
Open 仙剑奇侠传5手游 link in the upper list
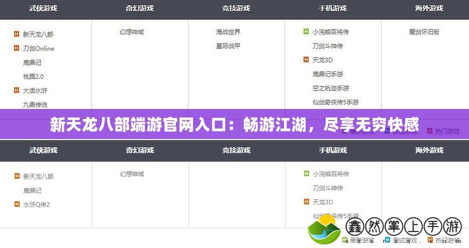(x=335, y=102)
